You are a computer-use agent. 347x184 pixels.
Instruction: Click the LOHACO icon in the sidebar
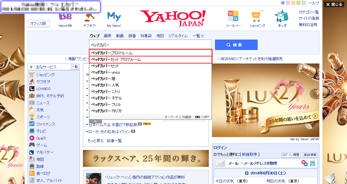click(32, 89)
